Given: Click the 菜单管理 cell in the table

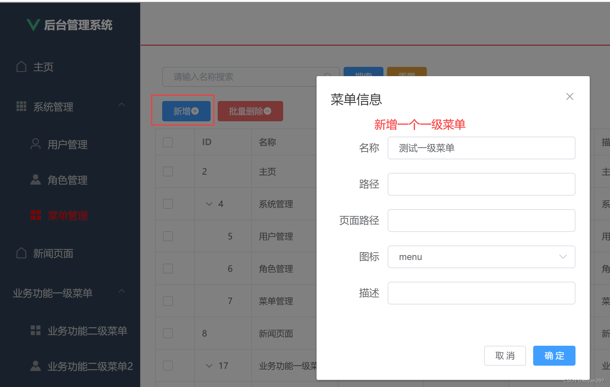Looking at the screenshot, I should click(x=276, y=301).
